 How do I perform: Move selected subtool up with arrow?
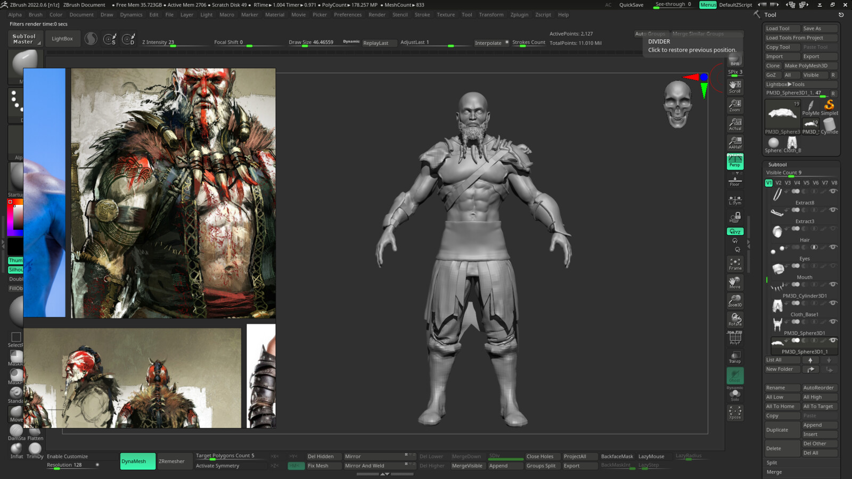810,360
